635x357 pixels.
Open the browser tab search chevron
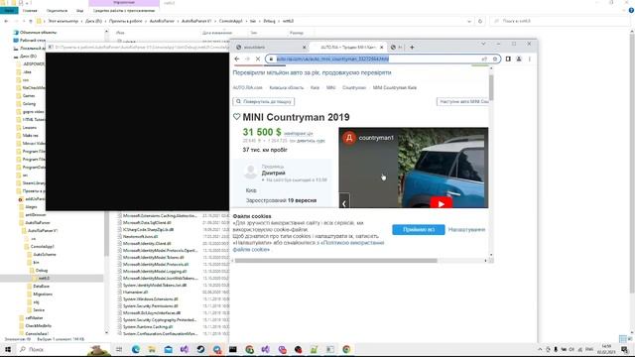point(483,44)
